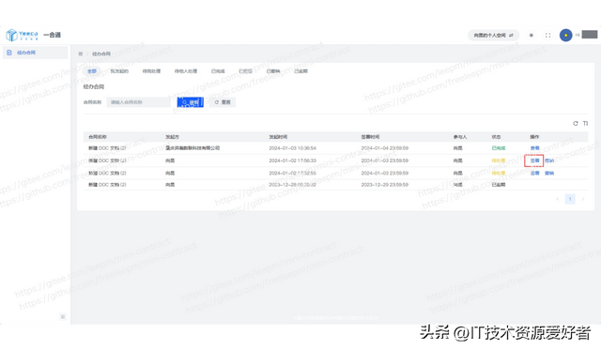
Task: Switch to the 全部 tab
Action: tap(92, 71)
